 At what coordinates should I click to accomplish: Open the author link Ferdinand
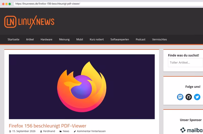49,131
